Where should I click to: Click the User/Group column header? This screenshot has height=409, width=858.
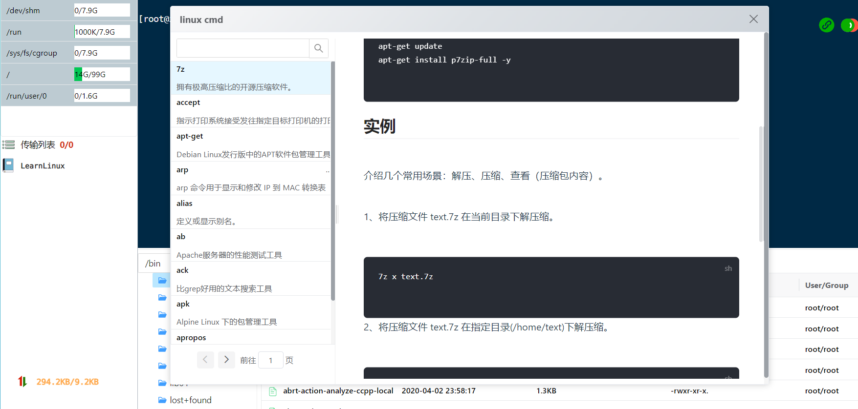[826, 286]
